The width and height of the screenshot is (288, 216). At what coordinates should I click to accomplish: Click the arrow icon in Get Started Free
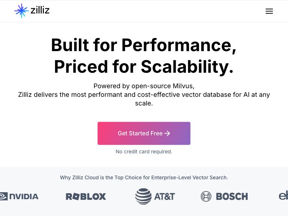click(167, 134)
